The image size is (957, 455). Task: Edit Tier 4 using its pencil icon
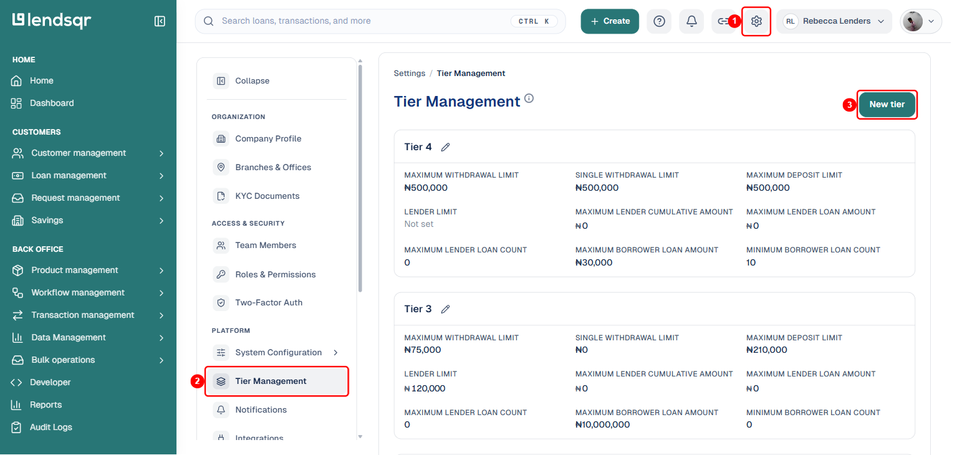click(x=445, y=147)
